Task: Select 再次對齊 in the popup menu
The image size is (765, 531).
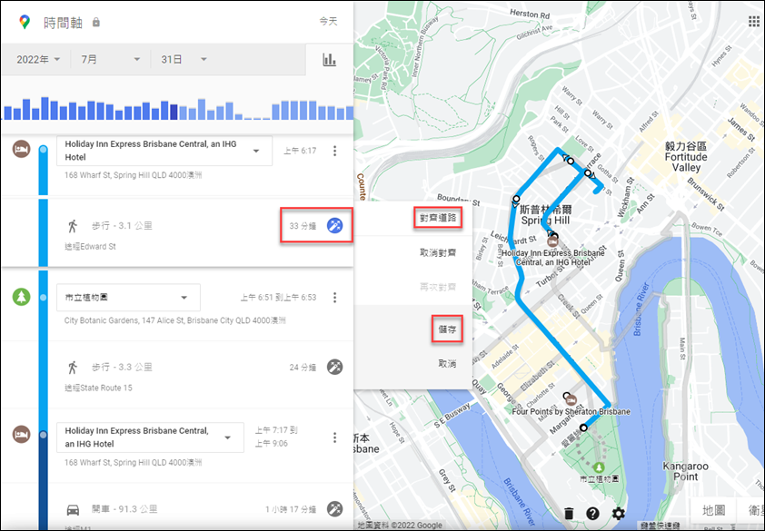Action: pyautogui.click(x=438, y=287)
